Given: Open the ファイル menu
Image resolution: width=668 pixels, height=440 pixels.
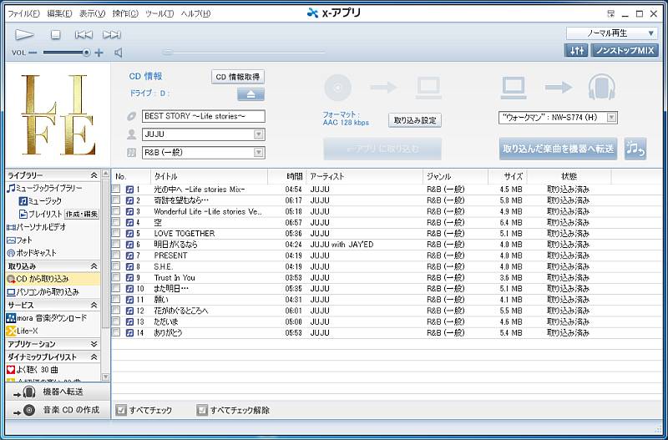Looking at the screenshot, I should coord(24,13).
